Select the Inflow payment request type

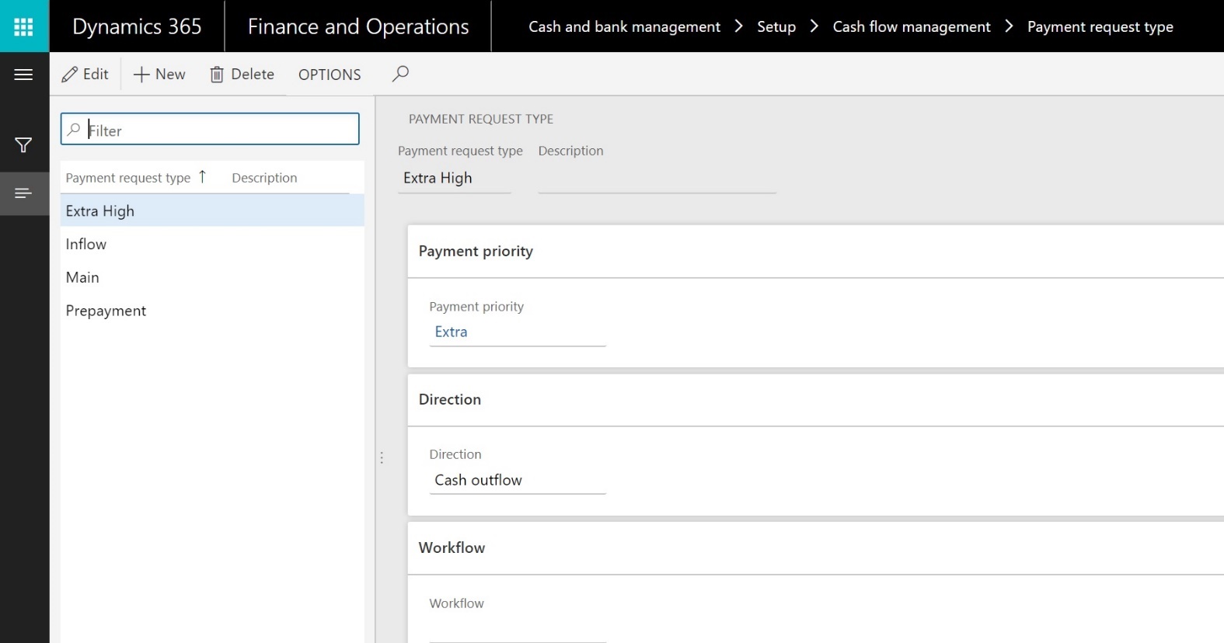click(86, 244)
